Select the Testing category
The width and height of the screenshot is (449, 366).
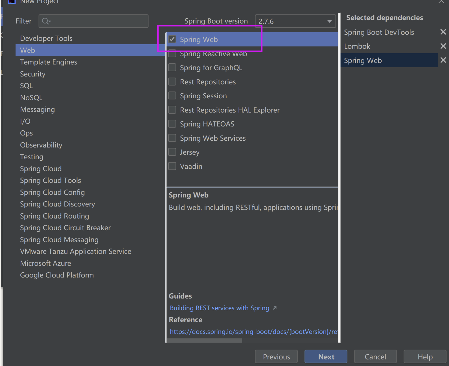[x=32, y=157]
